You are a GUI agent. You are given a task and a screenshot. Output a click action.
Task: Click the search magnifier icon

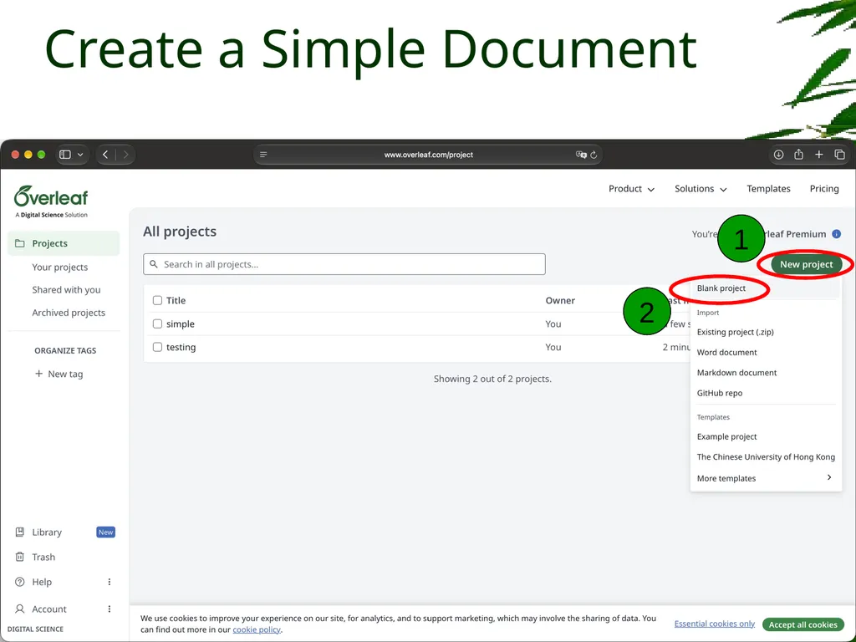(154, 264)
